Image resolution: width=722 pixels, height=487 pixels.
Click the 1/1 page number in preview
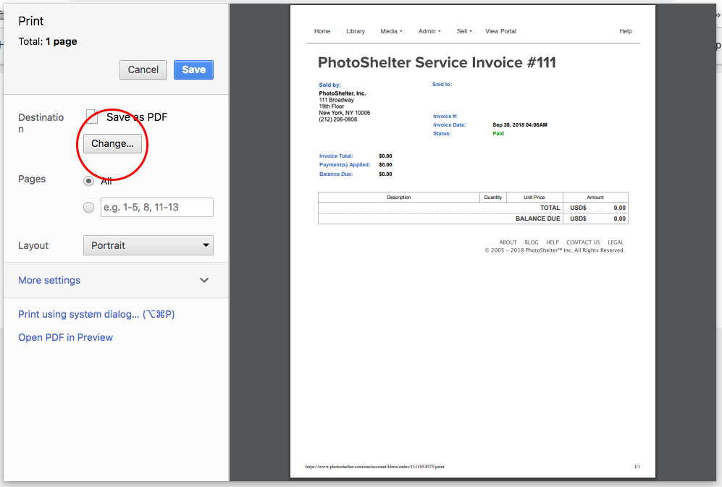tap(637, 467)
